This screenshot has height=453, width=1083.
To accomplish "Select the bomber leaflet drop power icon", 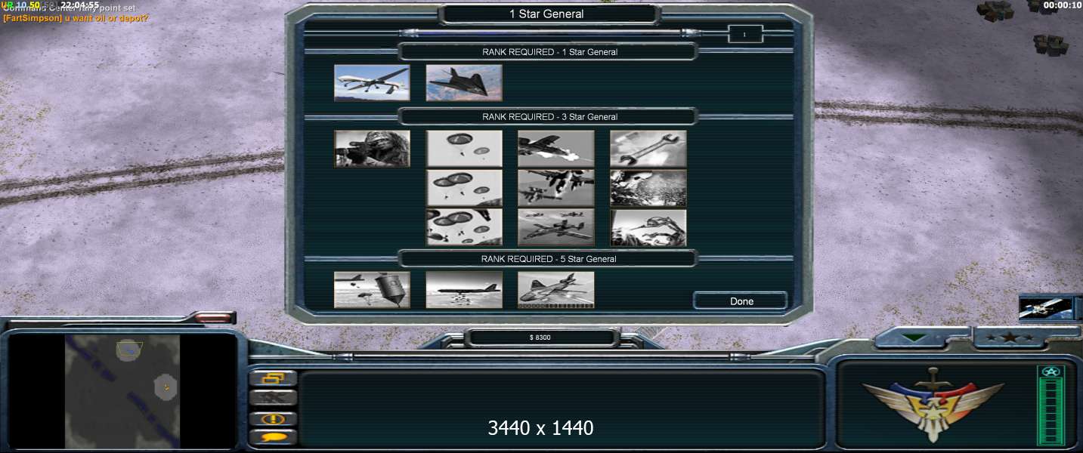I will 464,290.
